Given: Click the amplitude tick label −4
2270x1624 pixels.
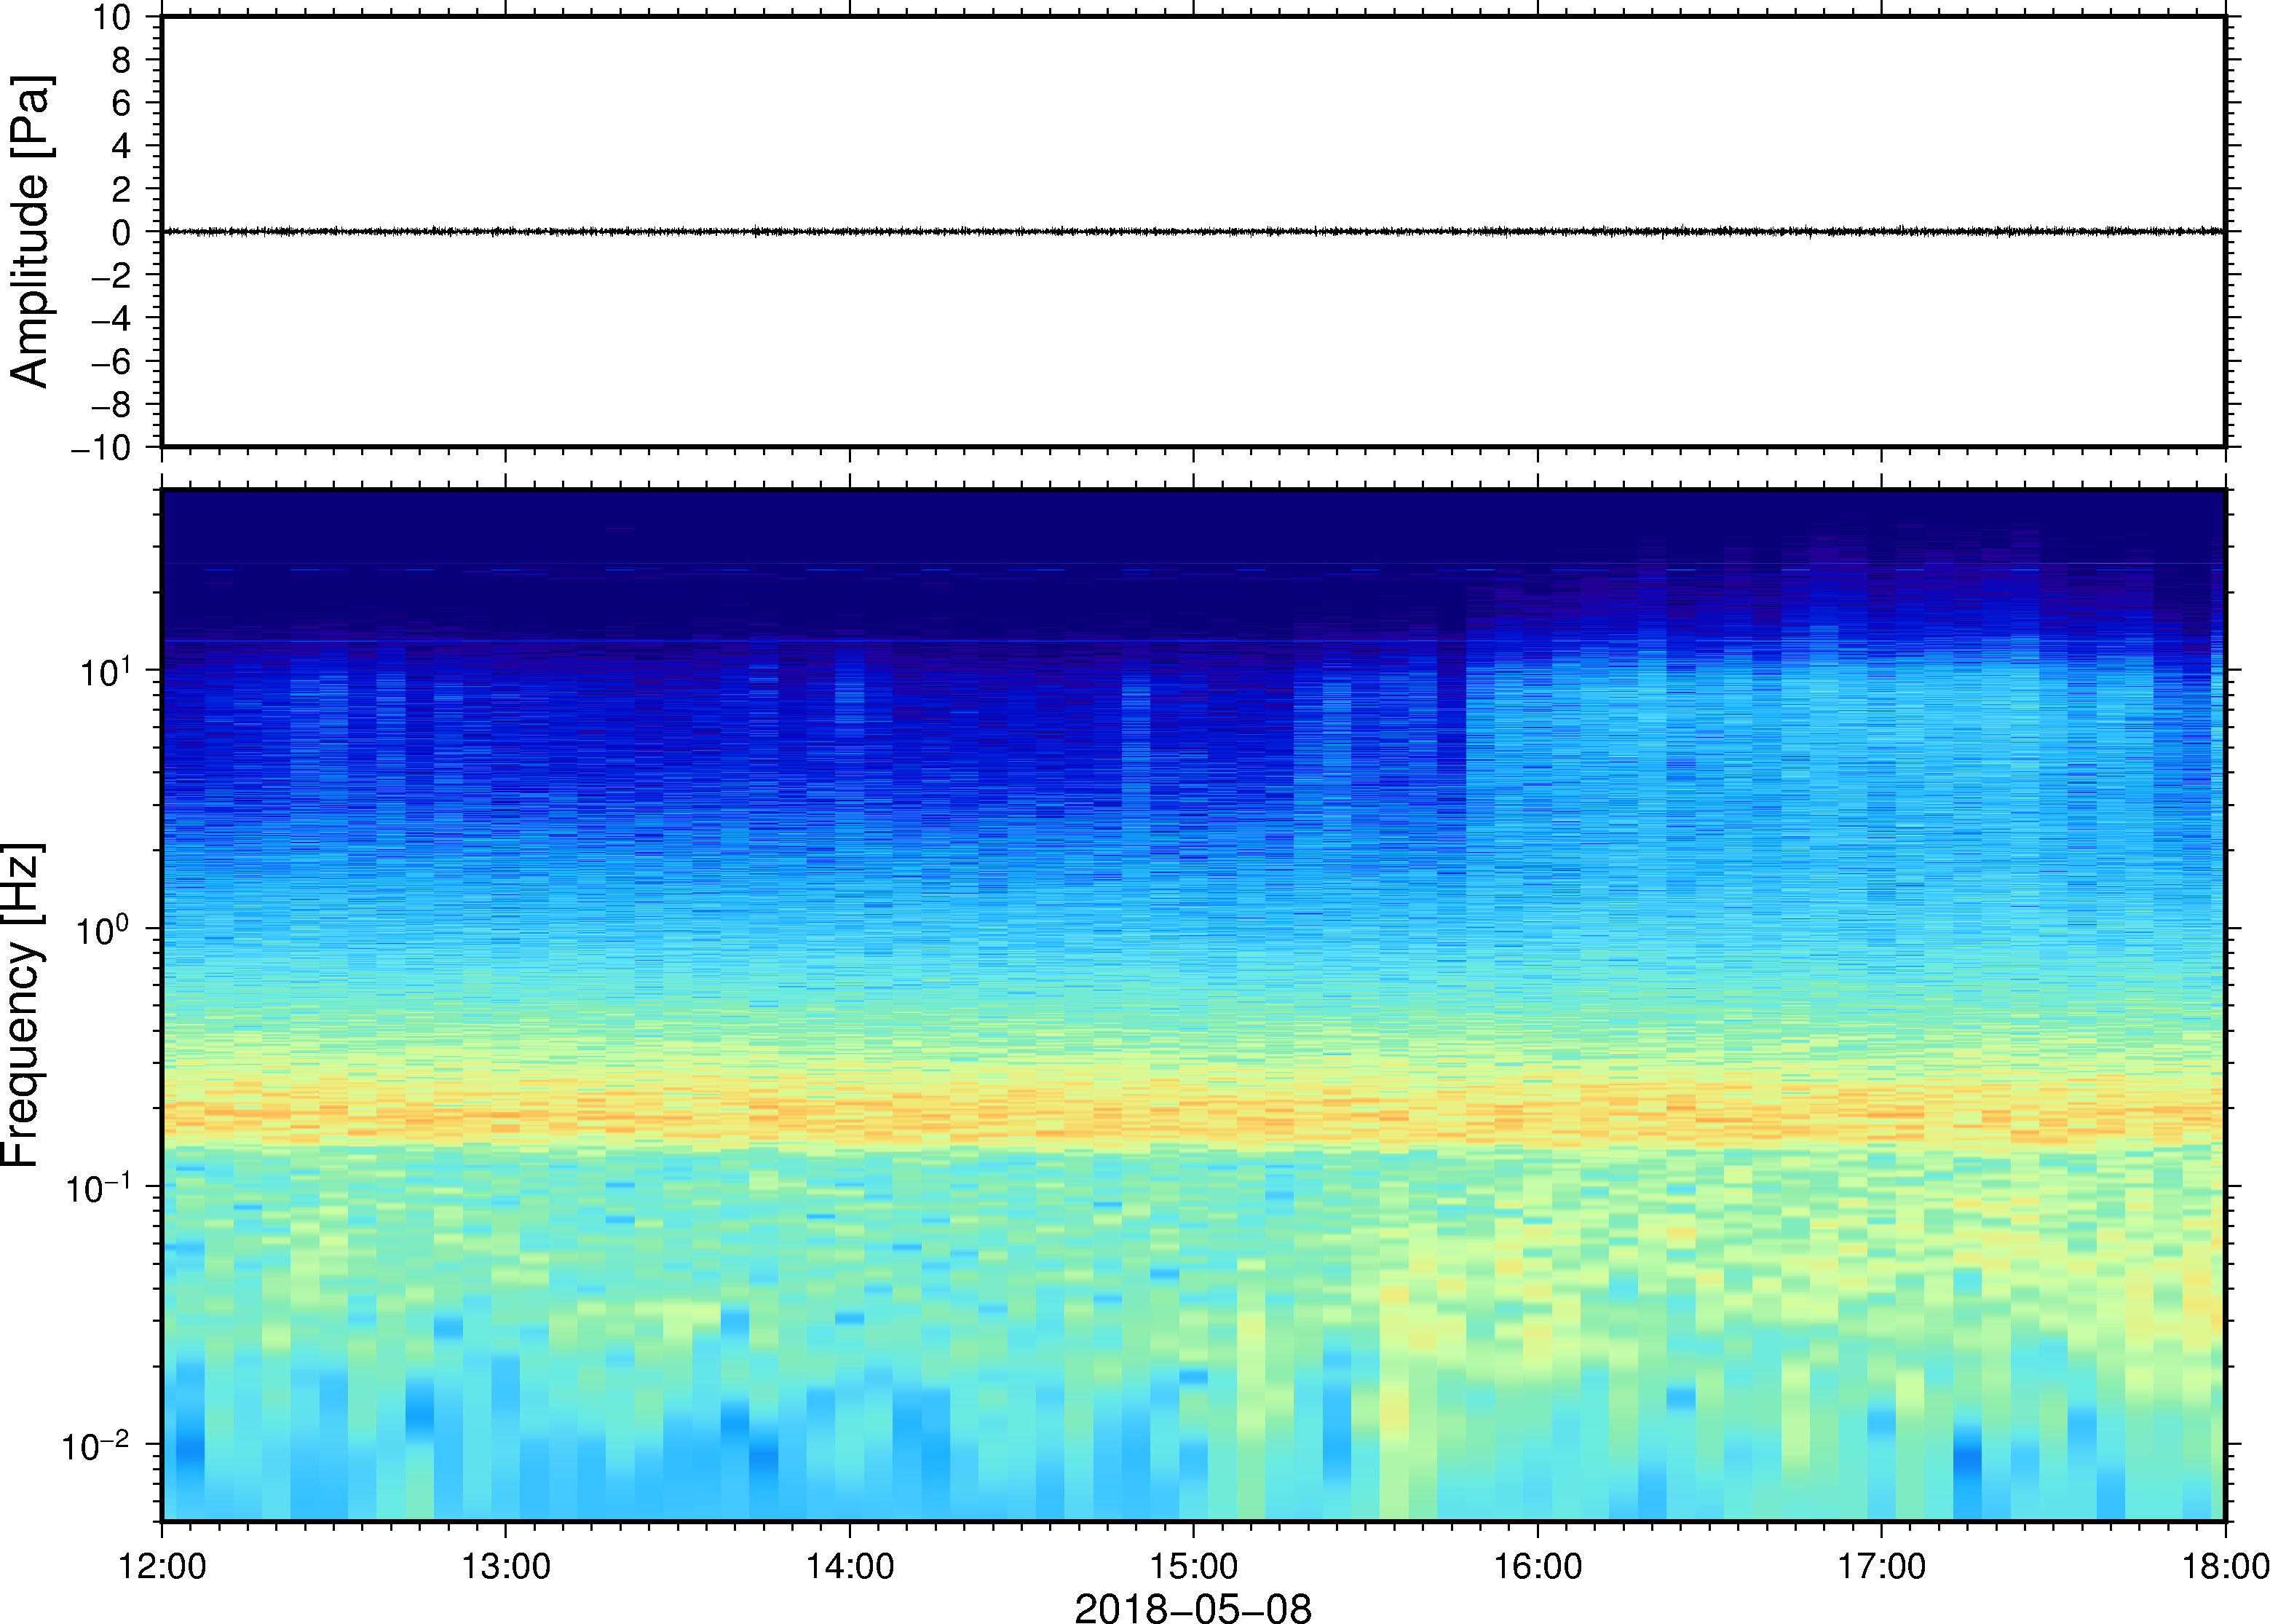Looking at the screenshot, I should coord(111,318).
